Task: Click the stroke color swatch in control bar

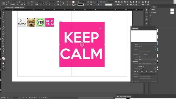Action: point(73,5)
